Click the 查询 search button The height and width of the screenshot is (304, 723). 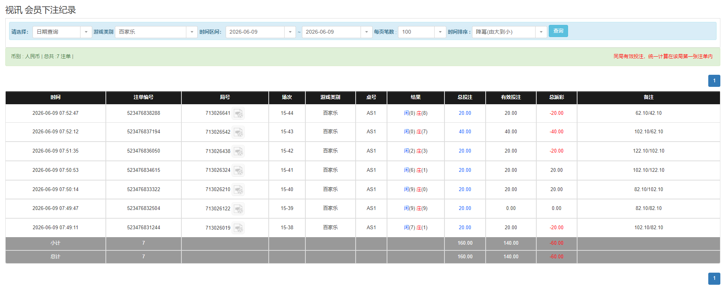558,31
